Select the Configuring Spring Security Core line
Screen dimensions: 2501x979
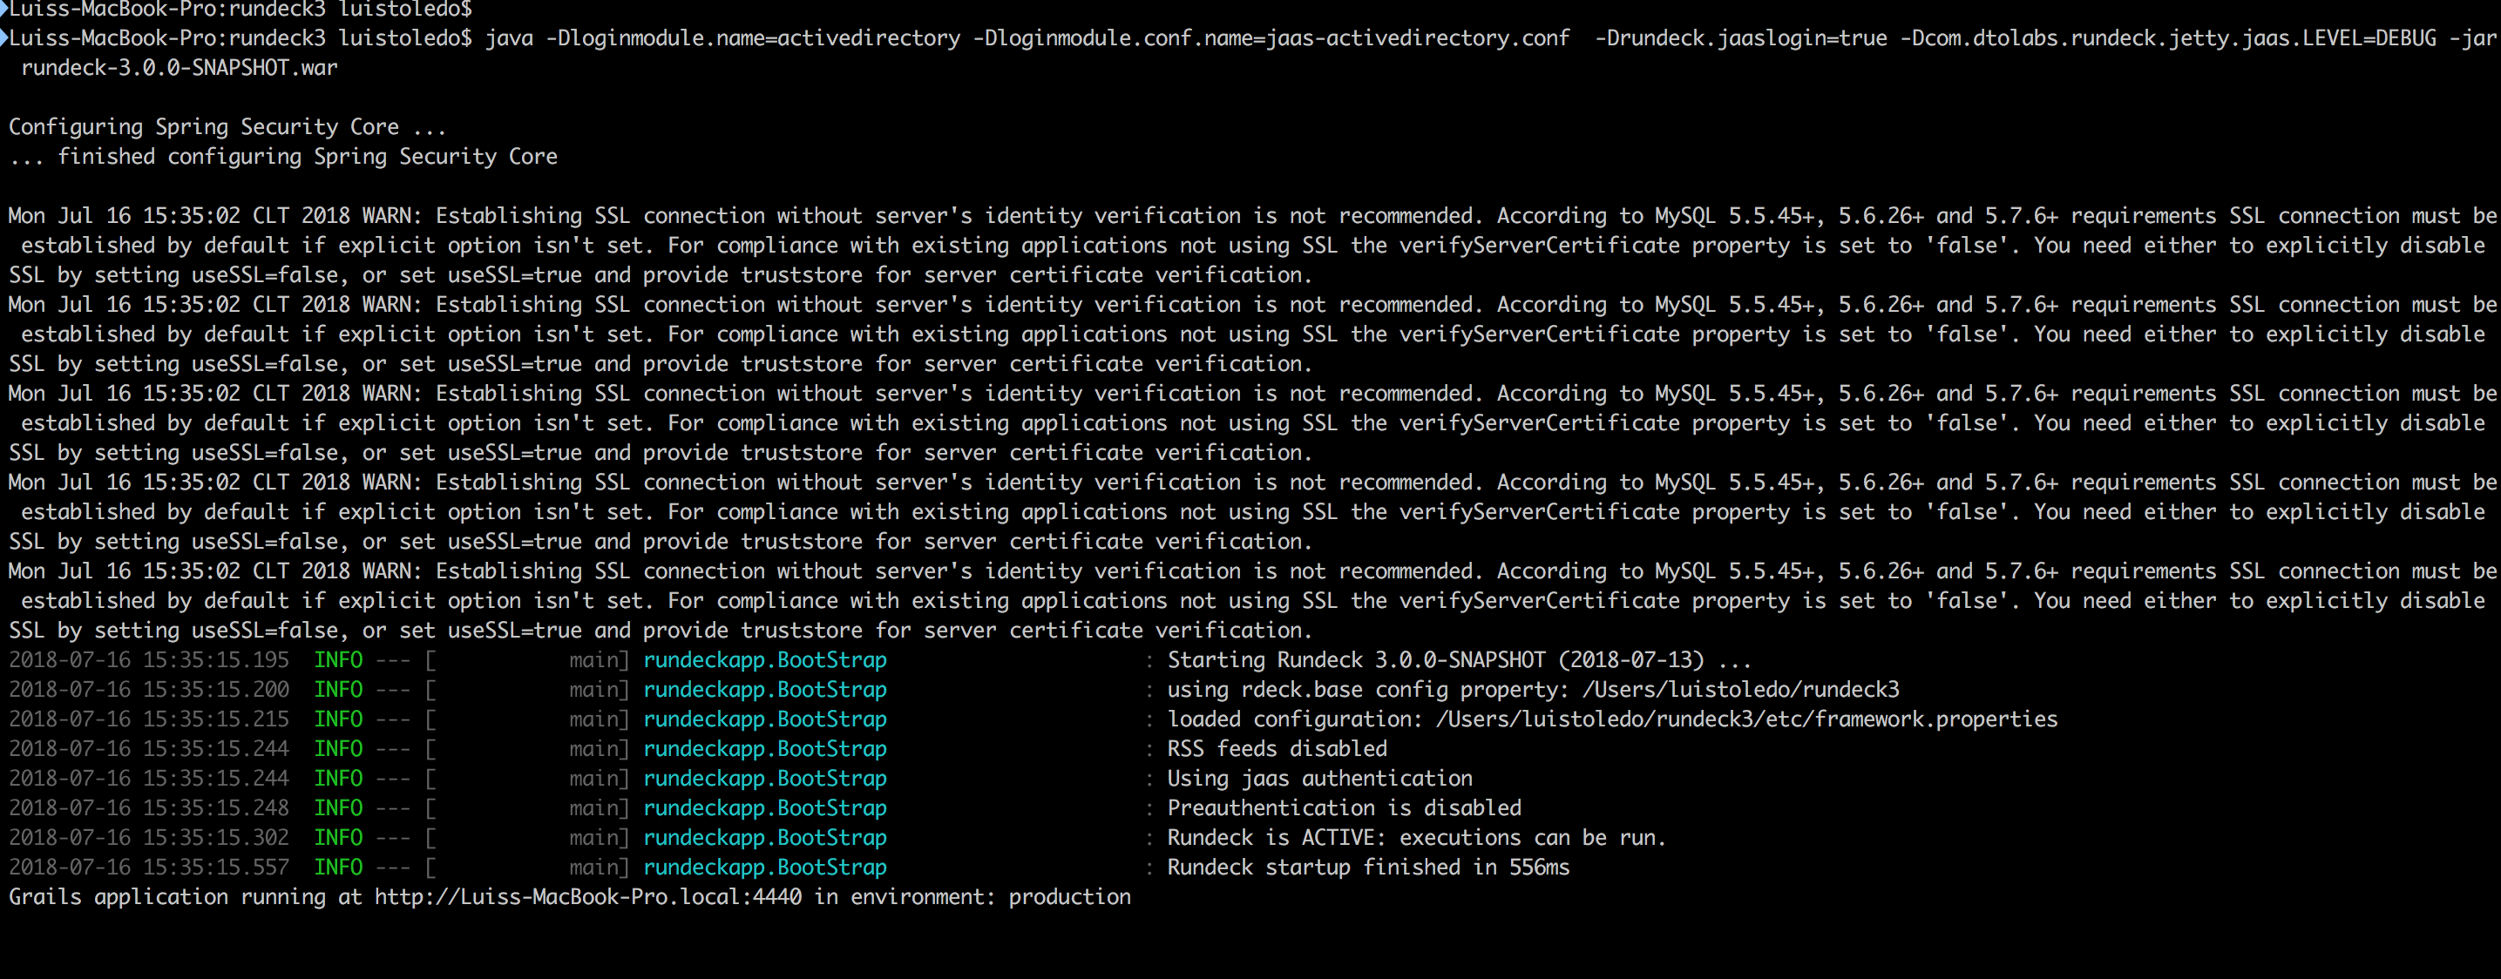point(227,126)
